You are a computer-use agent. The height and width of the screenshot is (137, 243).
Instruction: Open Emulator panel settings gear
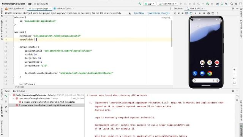(233, 8)
